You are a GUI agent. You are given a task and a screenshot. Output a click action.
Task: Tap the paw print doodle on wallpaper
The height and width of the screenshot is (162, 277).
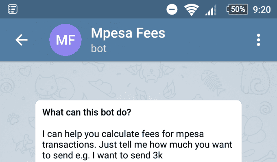(x=13, y=118)
